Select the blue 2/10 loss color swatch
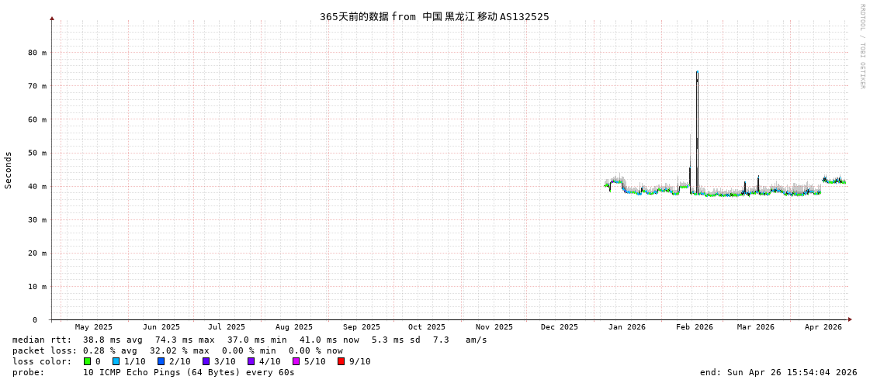This screenshot has height=383, width=870. click(x=161, y=361)
